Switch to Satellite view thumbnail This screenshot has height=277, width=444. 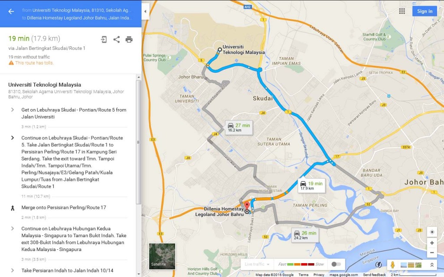coord(162,256)
